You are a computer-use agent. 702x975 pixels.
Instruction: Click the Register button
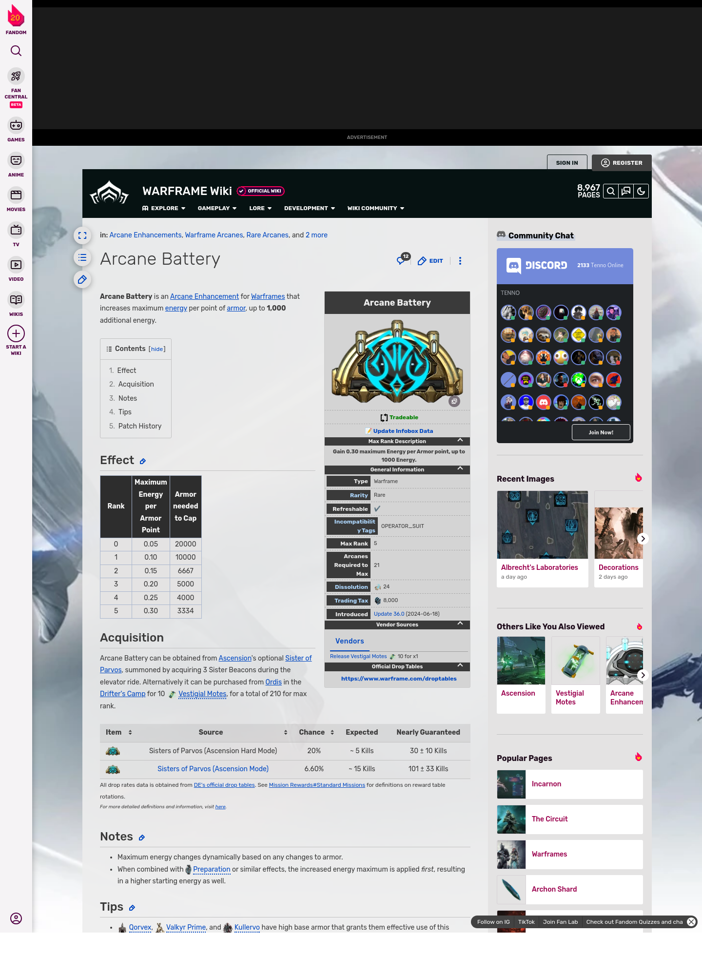(x=622, y=163)
